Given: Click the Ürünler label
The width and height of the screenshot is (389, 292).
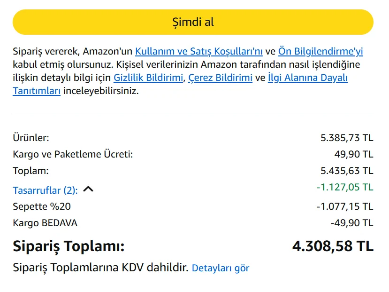Looking at the screenshot, I should 31,138.
